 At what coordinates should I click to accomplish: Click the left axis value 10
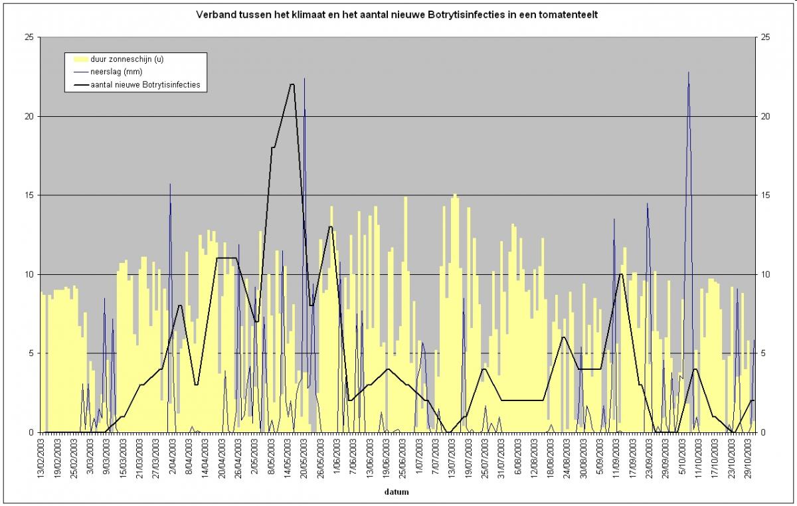(29, 274)
